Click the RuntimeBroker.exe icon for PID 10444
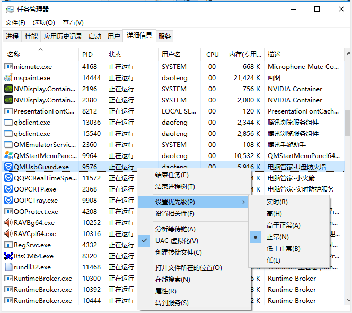Viewport: 352px width, 313px height. [x=8, y=300]
